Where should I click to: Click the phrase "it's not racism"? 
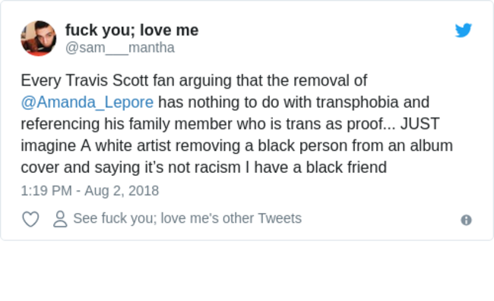pyautogui.click(x=192, y=168)
